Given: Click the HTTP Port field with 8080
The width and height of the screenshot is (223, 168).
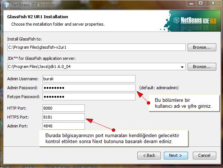Looking at the screenshot, I should [x=64, y=108].
